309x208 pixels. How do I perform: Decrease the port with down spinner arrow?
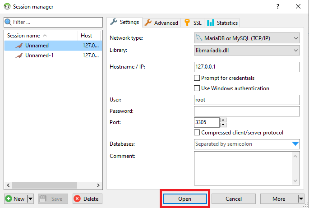tap(223, 125)
